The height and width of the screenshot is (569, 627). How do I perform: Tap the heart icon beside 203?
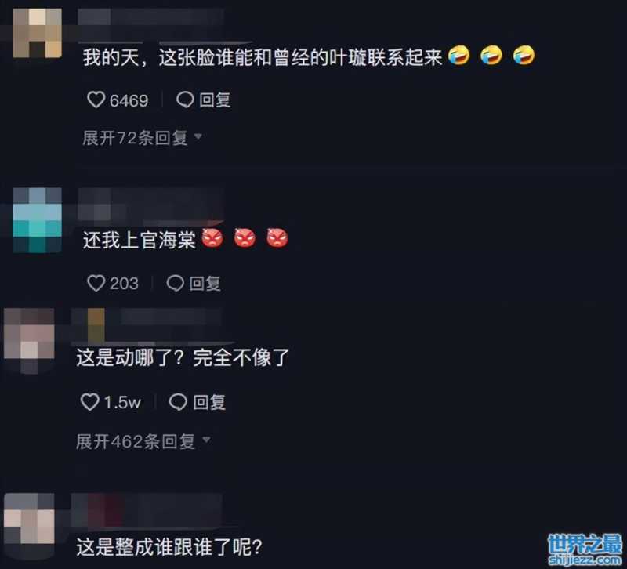96,283
